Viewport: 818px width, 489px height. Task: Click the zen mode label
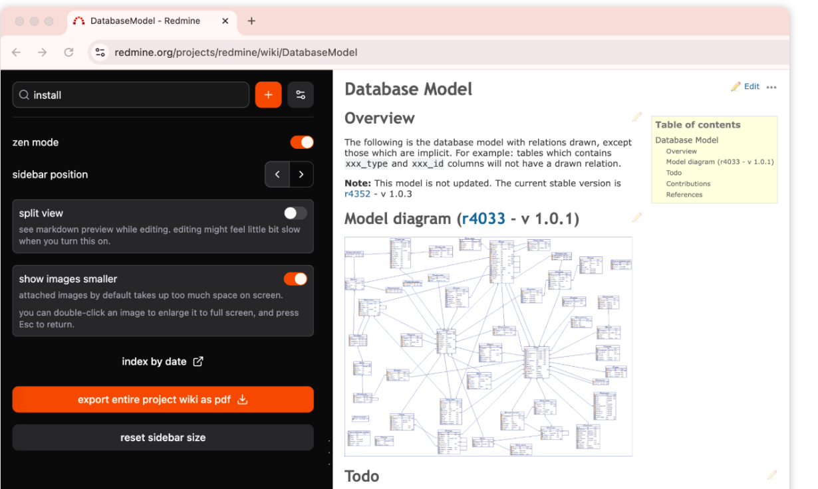36,142
